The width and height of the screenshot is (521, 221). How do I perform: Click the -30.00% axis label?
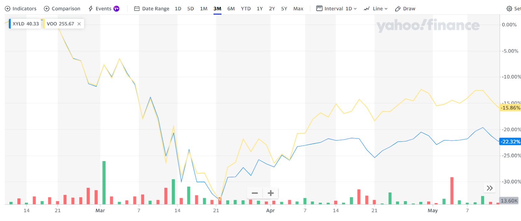[x=511, y=182]
